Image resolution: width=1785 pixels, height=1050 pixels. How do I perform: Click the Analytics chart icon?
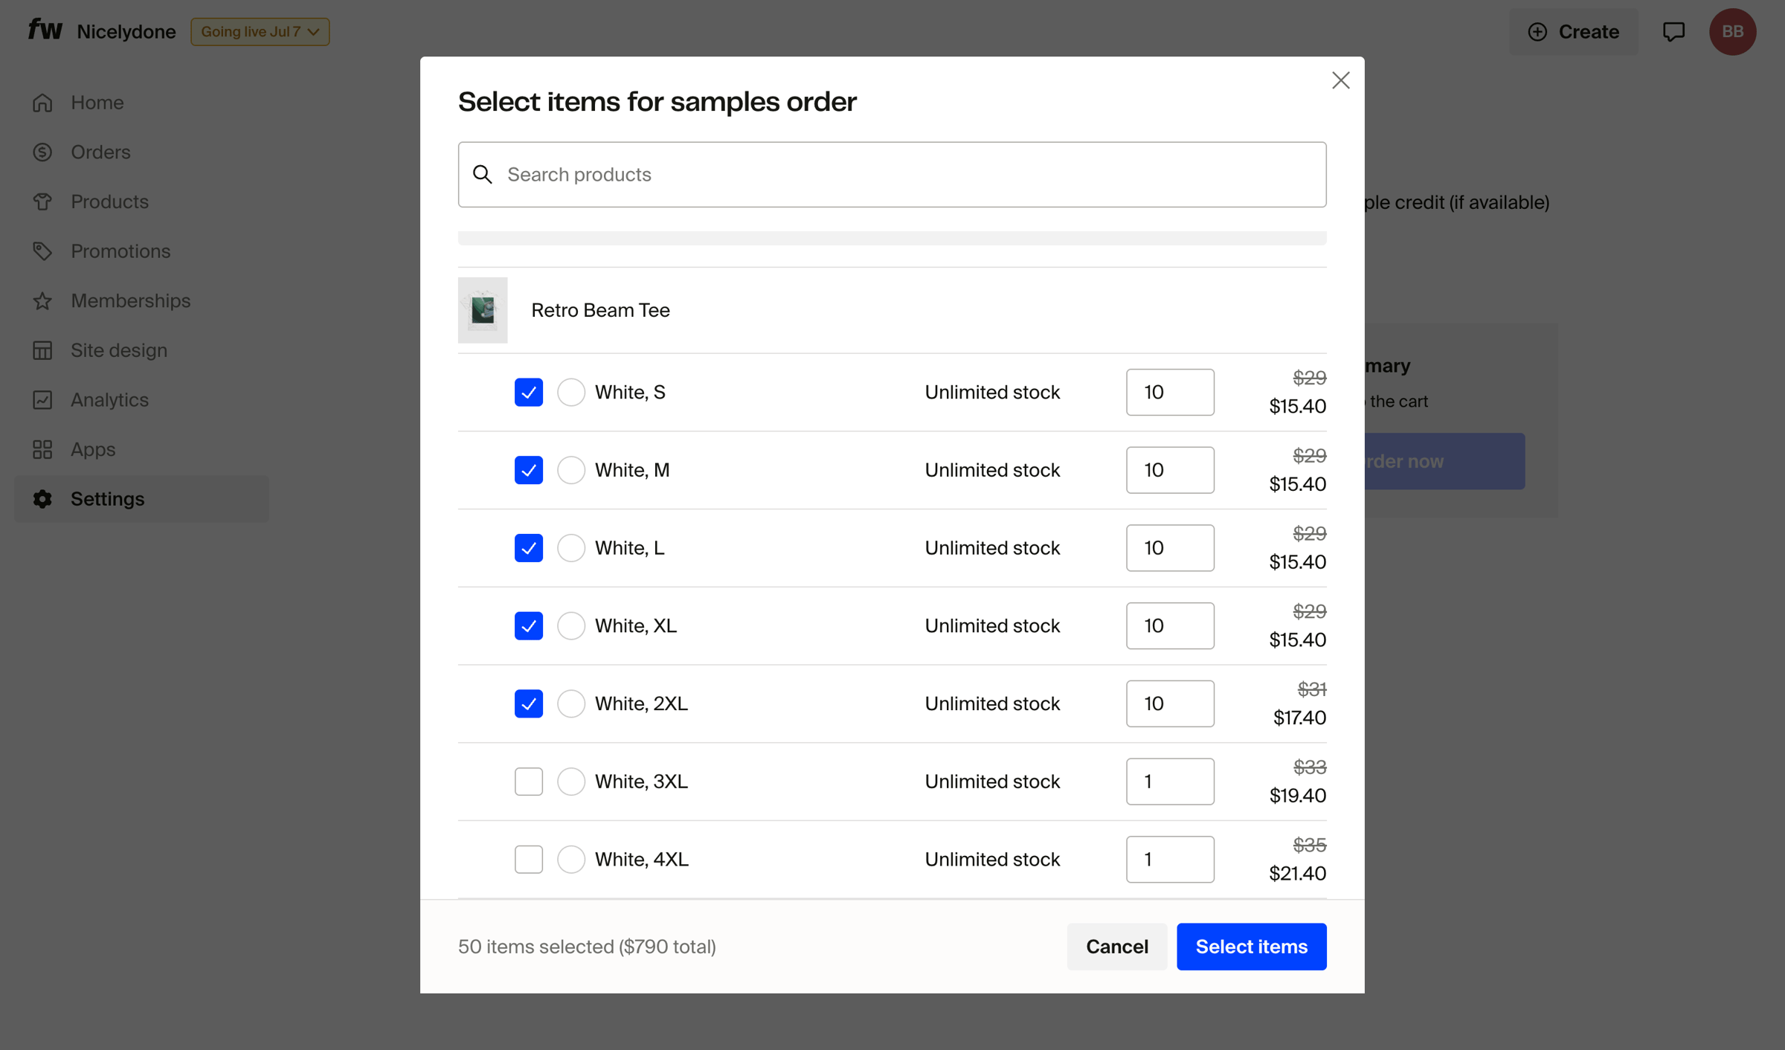click(42, 400)
